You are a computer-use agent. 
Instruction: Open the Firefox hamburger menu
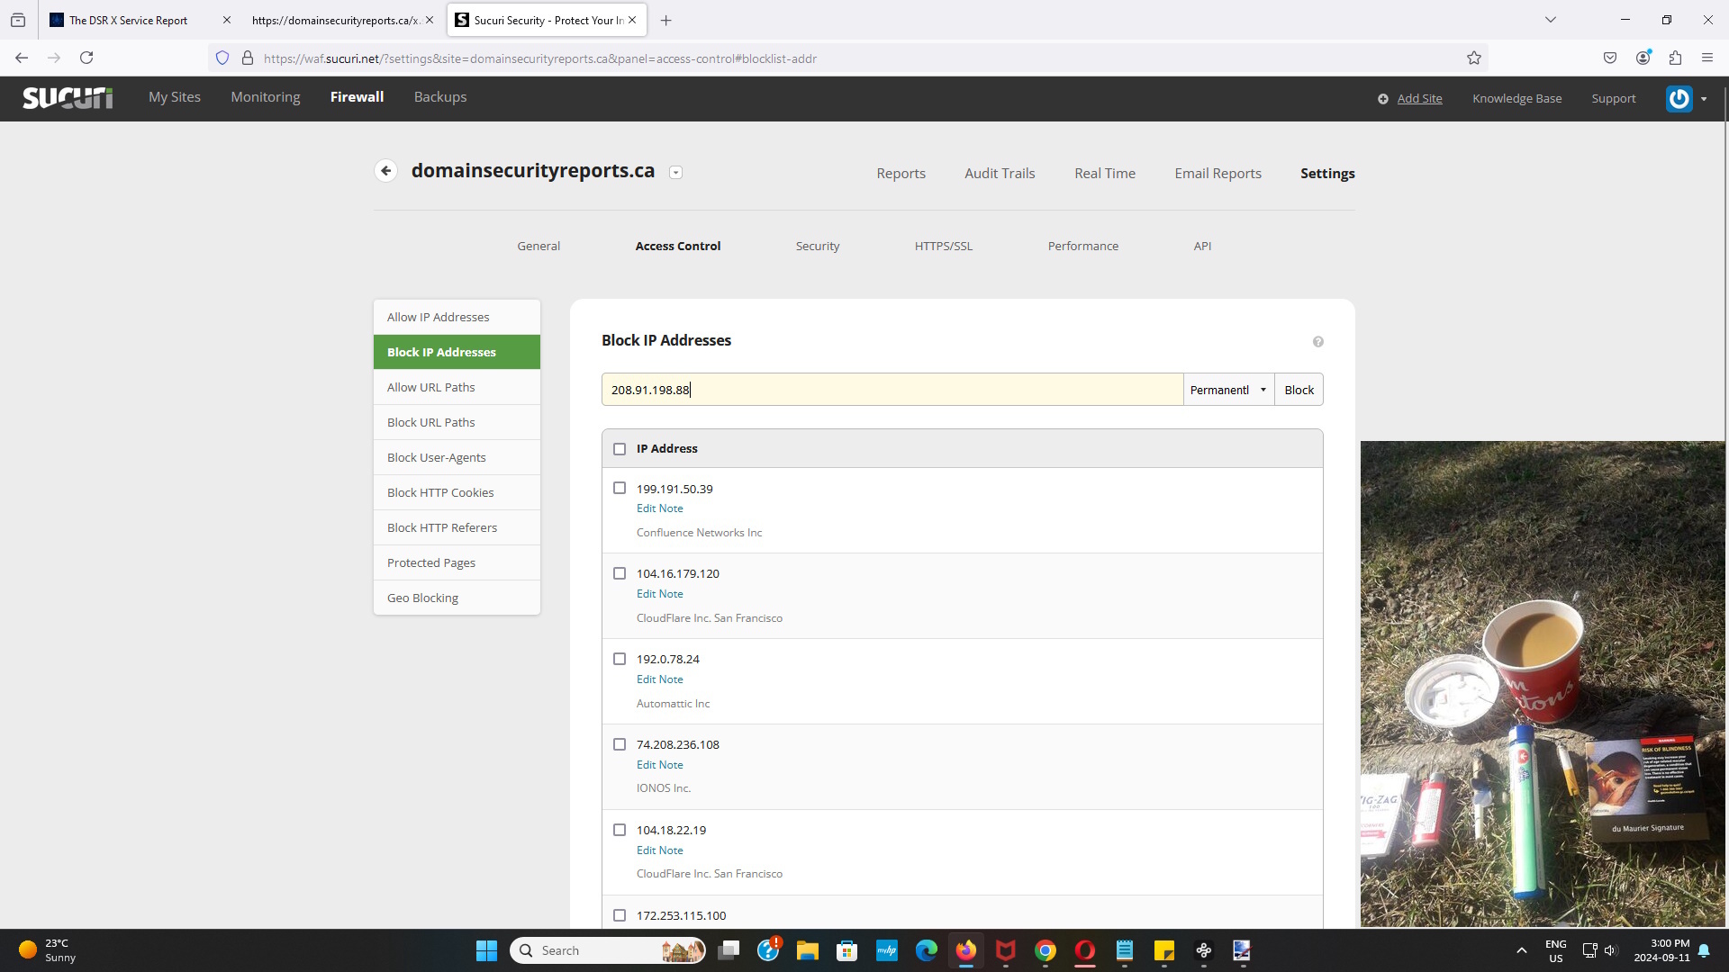point(1706,58)
